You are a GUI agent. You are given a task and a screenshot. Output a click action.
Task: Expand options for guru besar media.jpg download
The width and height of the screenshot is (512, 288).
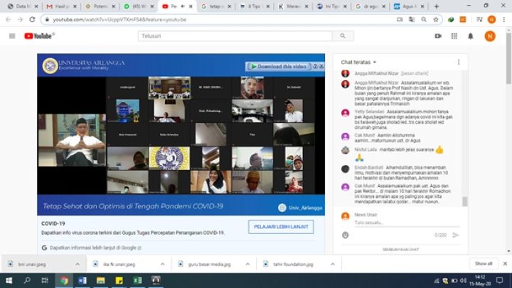click(247, 264)
